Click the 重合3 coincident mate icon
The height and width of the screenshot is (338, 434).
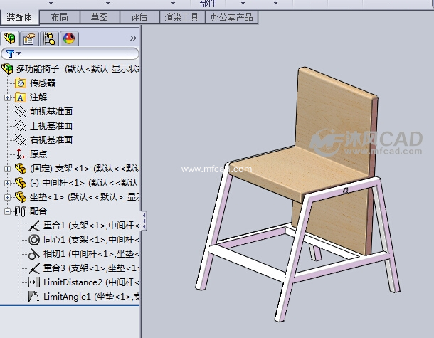pyautogui.click(x=34, y=268)
